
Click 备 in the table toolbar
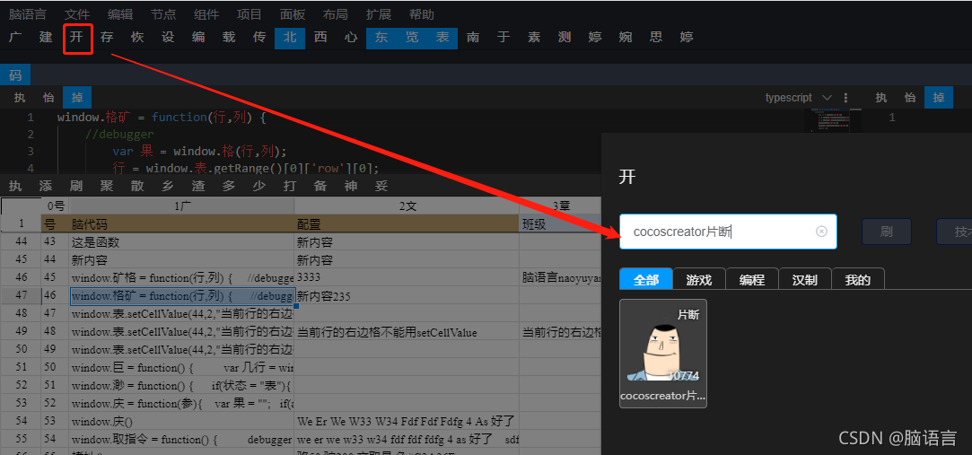coord(320,186)
